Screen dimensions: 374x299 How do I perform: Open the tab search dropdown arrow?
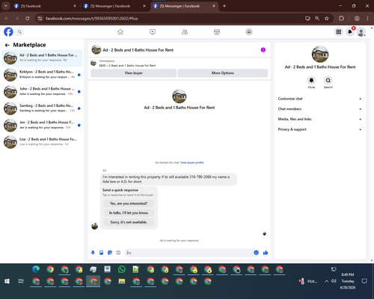coord(5,6)
